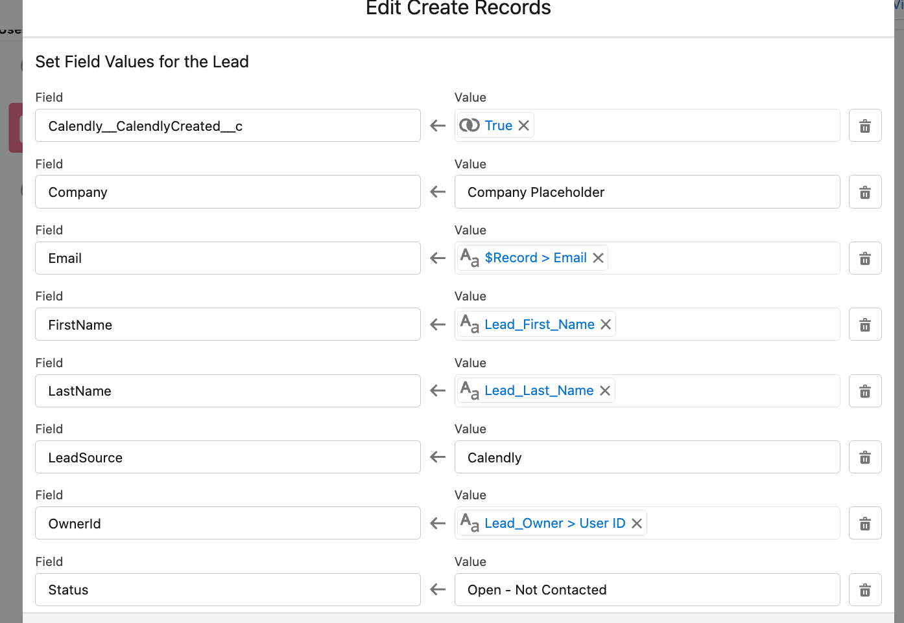Remove the $Record > Email pill
The image size is (904, 623).
pyautogui.click(x=598, y=258)
